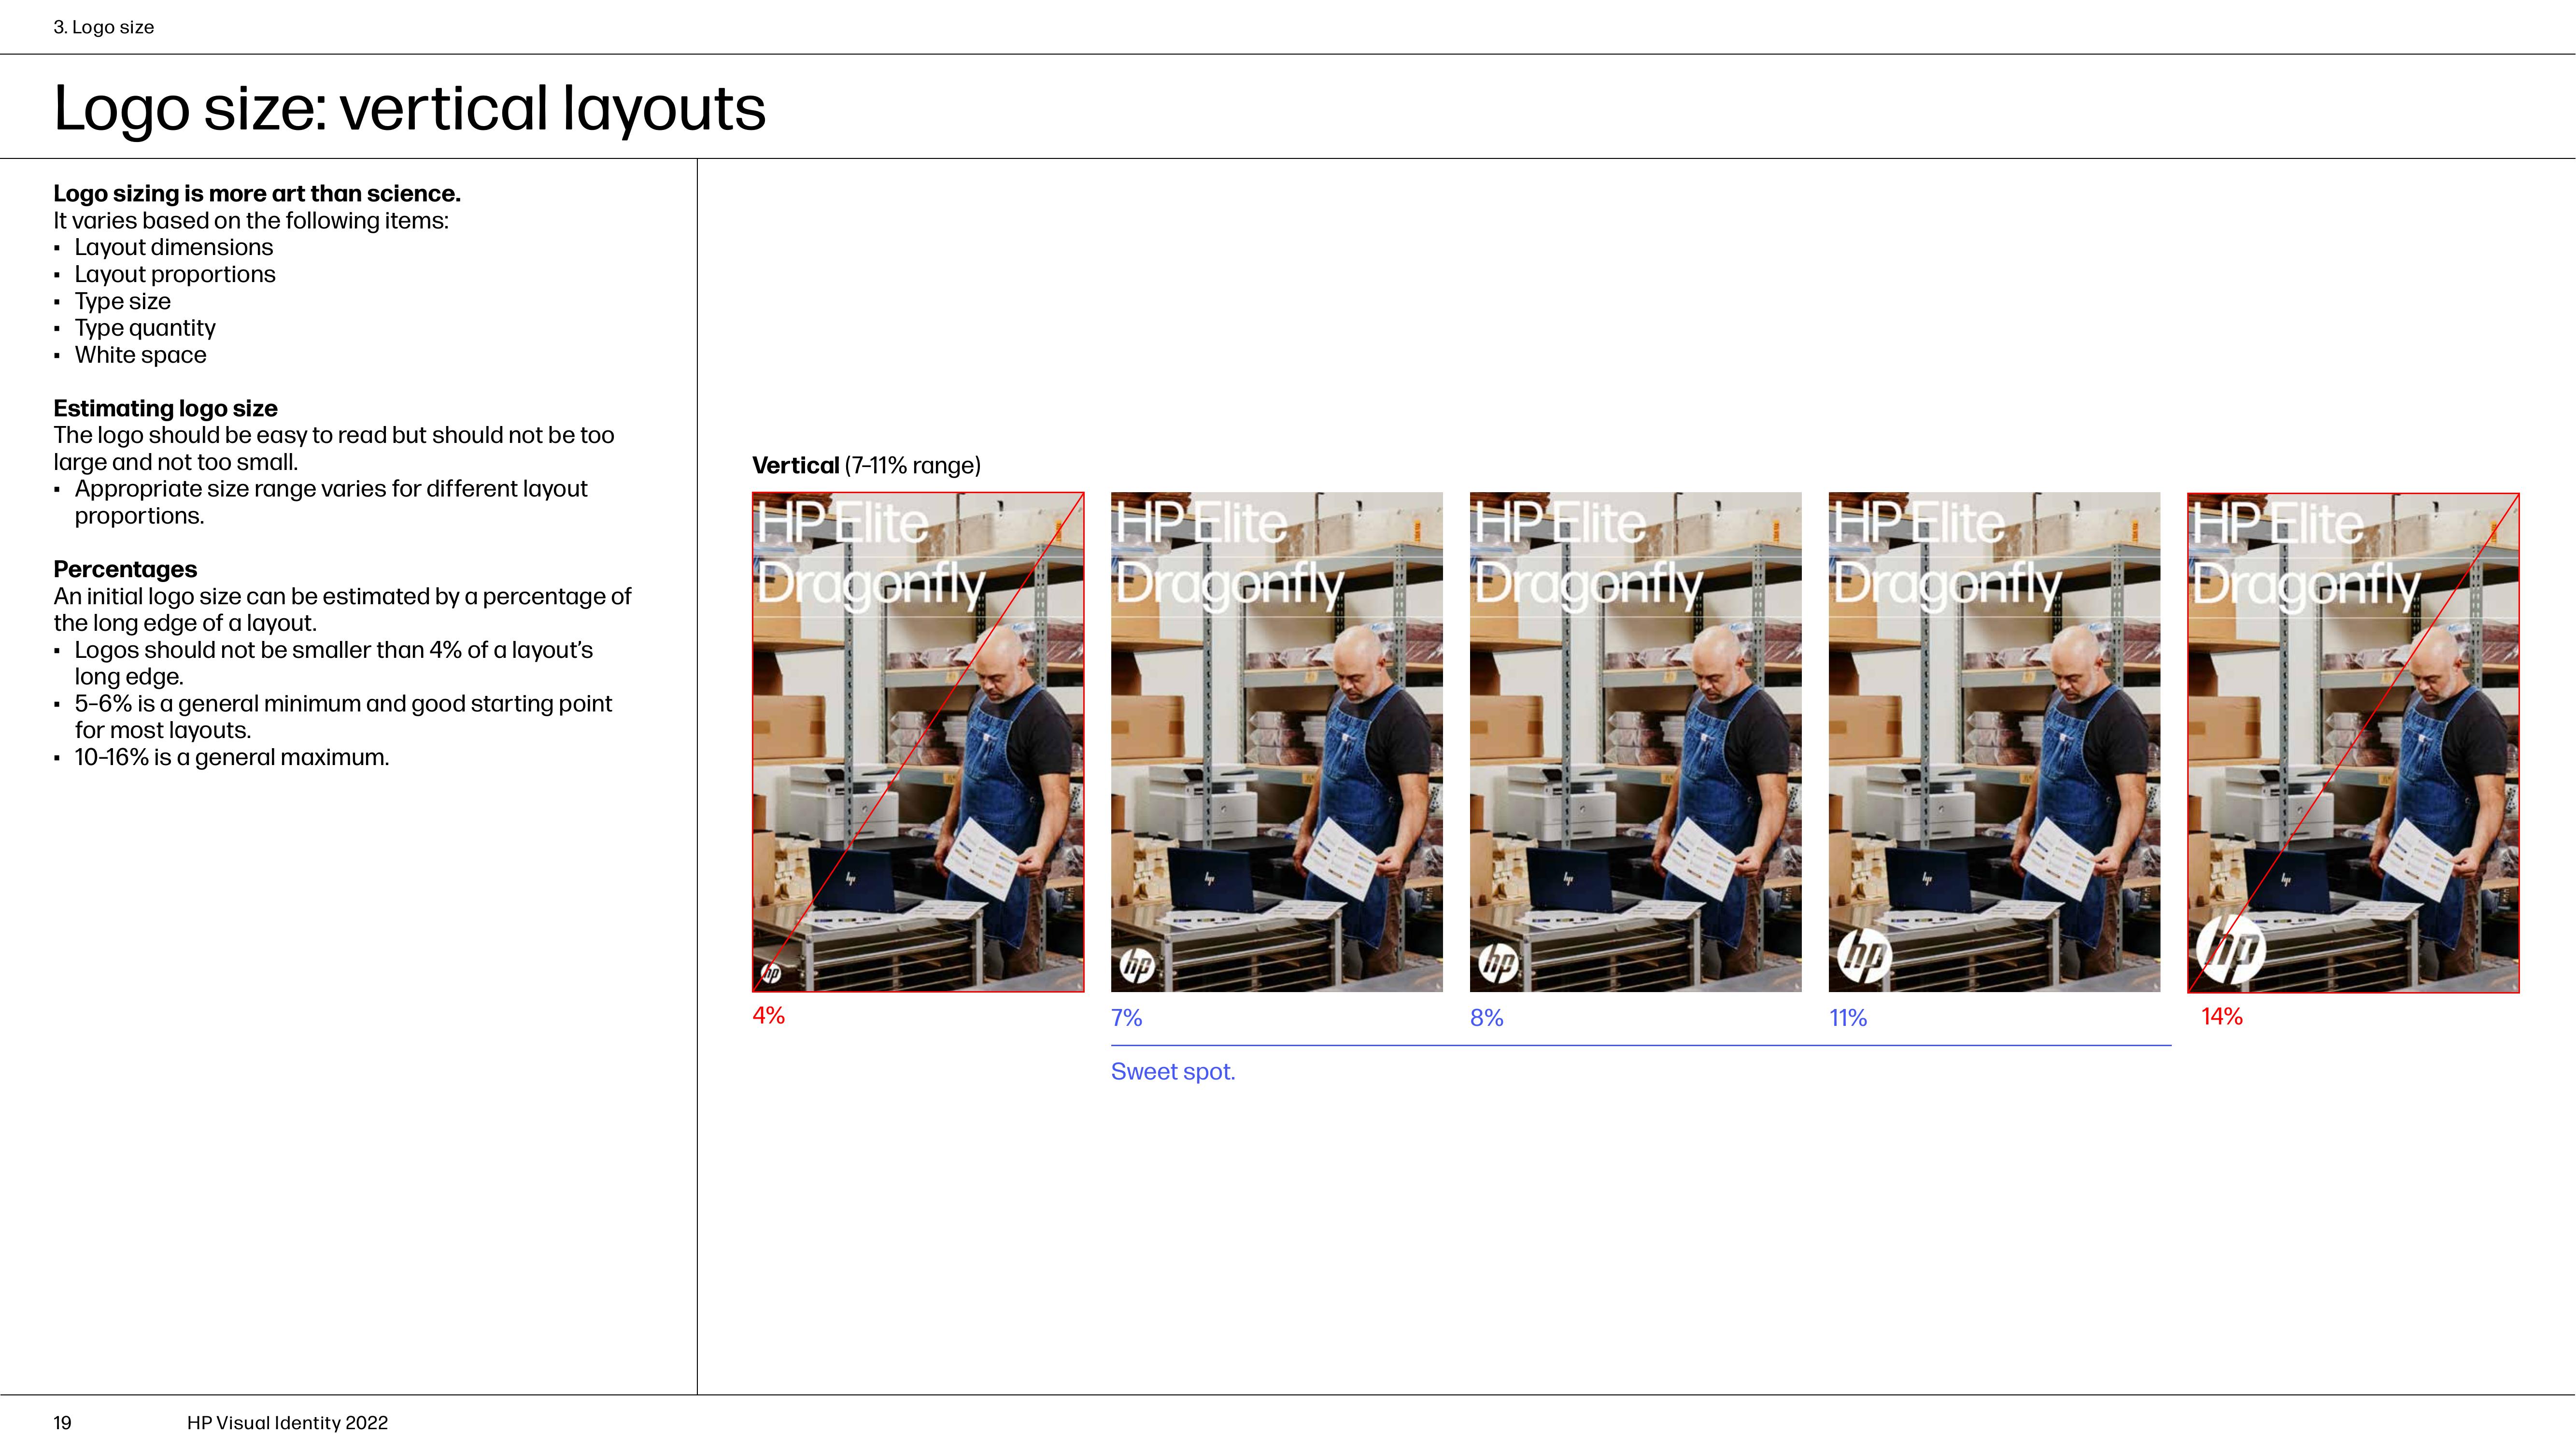Click the red 14% label
2576x1449 pixels.
click(2222, 1017)
